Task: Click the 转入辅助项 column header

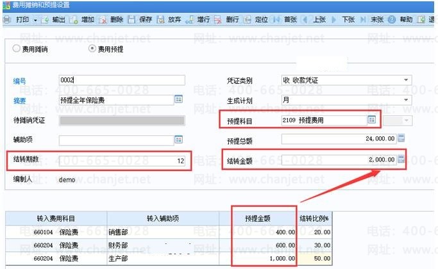Action: coord(163,218)
